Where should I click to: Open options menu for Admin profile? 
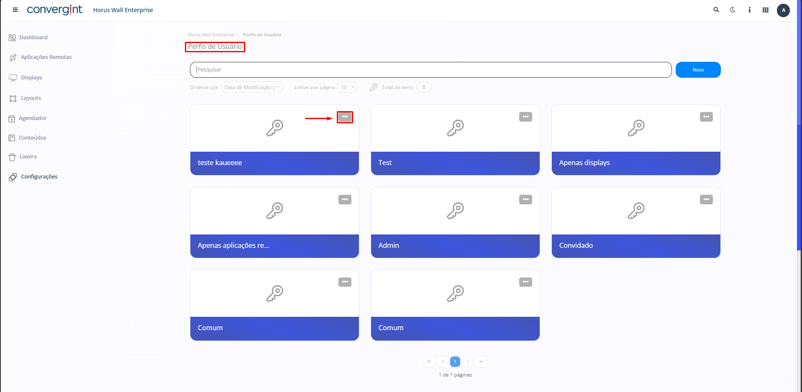(525, 200)
